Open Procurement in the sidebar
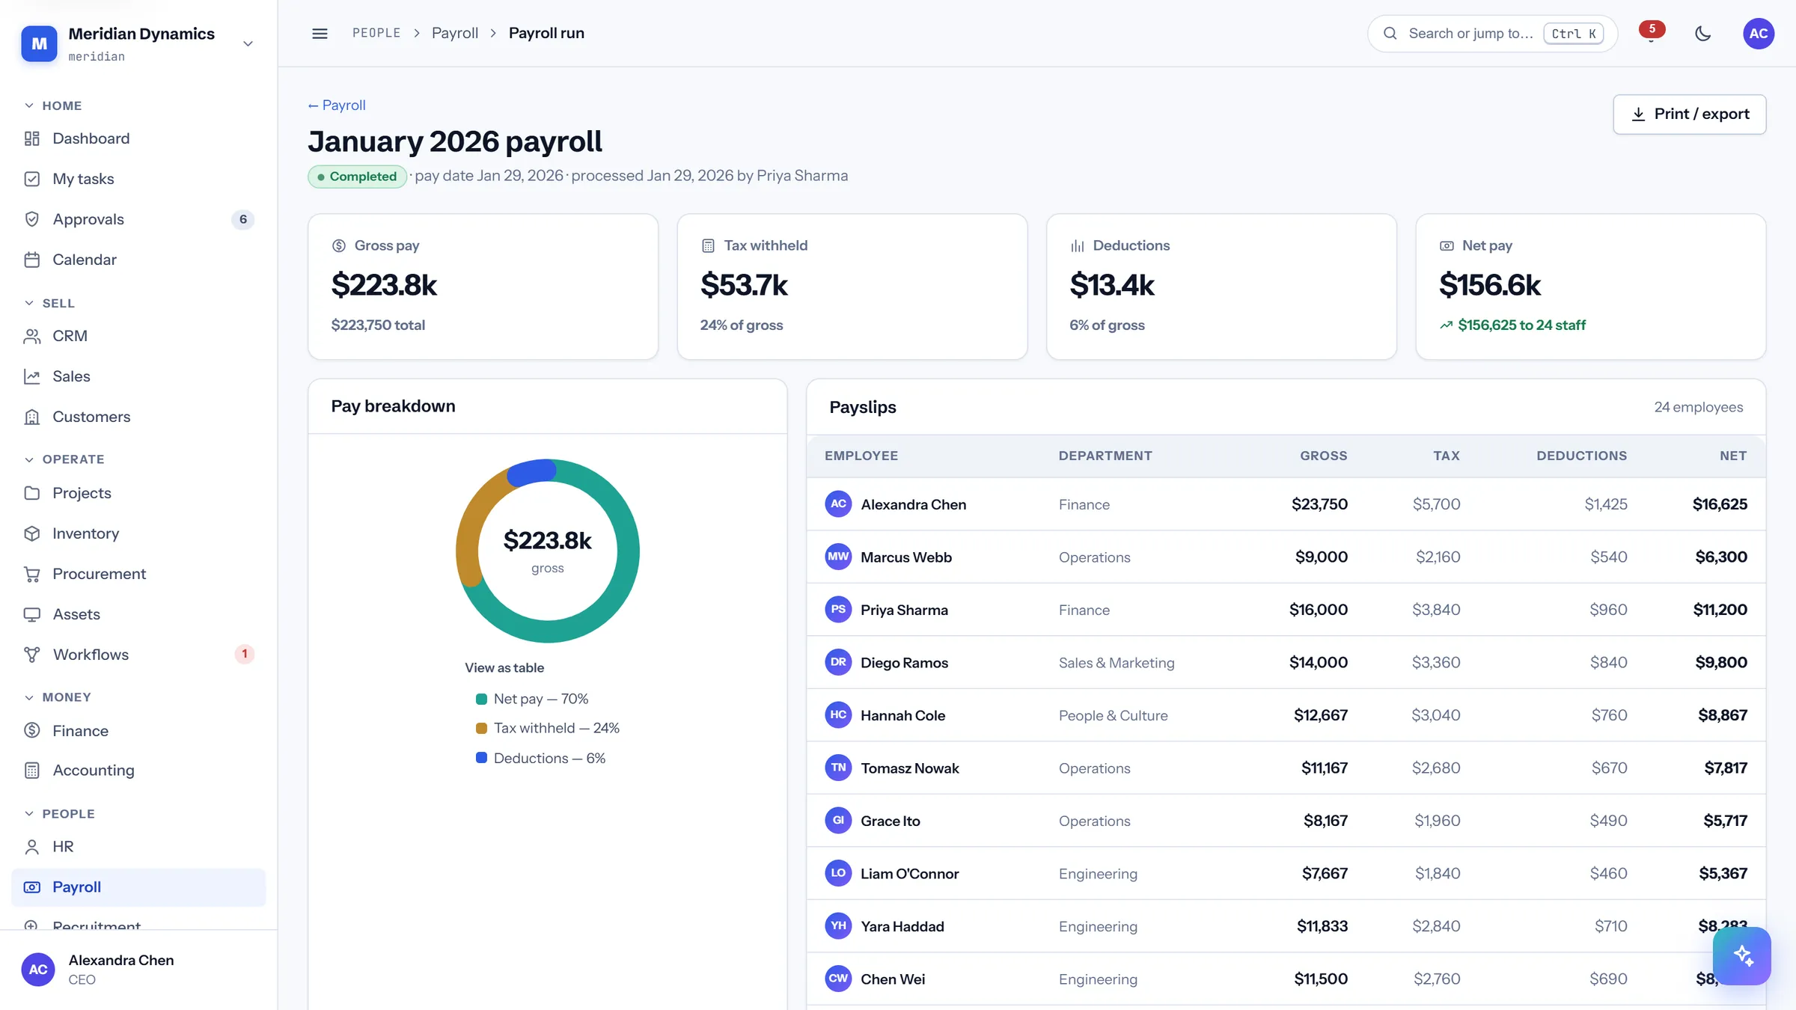1796x1010 pixels. 138,574
